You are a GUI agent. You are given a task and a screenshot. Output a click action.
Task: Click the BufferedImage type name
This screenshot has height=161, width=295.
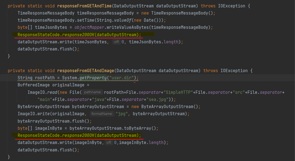click(x=34, y=85)
